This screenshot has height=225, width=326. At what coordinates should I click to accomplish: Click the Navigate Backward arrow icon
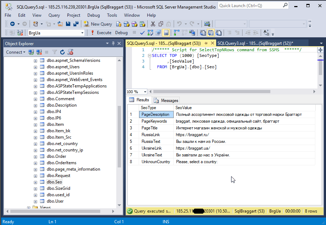(x=12, y=24)
